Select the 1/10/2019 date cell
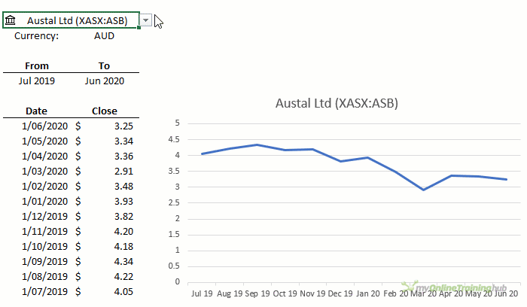Viewport: 527px width, 307px height. 44,247
